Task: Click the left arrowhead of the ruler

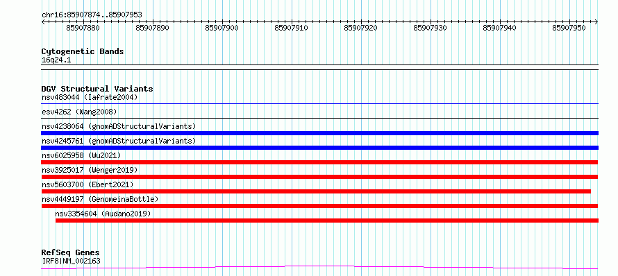Action: pos(43,21)
